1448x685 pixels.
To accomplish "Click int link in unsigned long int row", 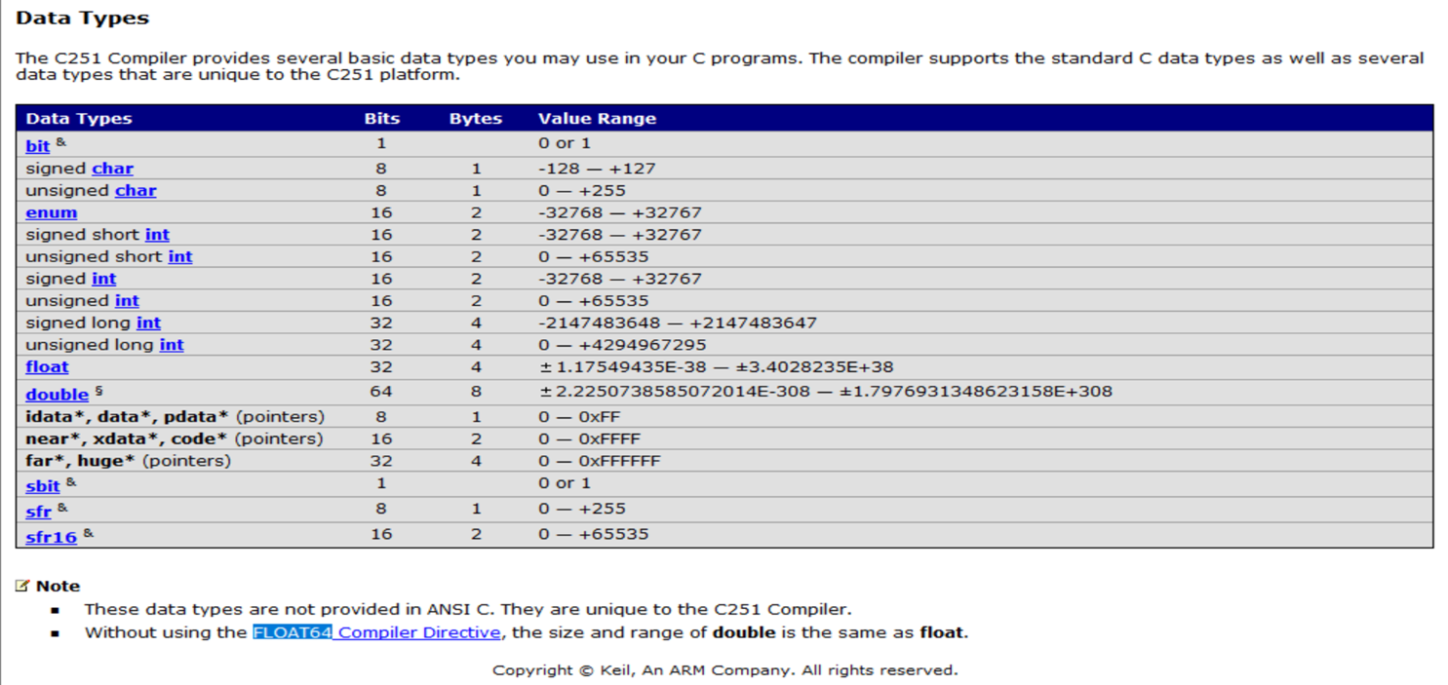I will pos(172,345).
